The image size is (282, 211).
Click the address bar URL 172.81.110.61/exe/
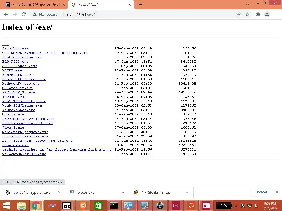78,14
